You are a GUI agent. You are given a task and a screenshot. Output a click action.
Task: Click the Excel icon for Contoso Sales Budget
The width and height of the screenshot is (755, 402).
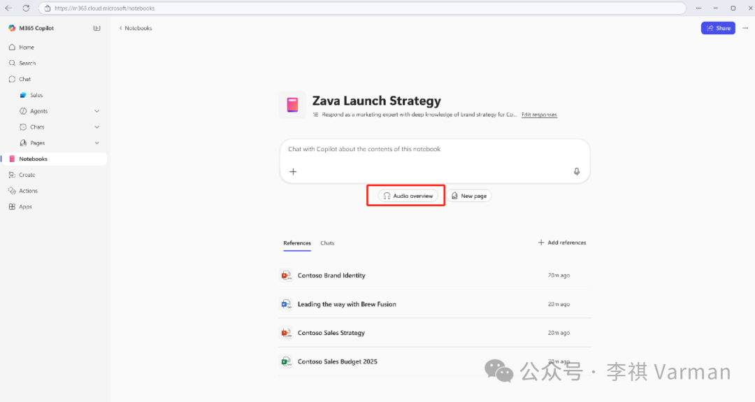[x=287, y=361]
